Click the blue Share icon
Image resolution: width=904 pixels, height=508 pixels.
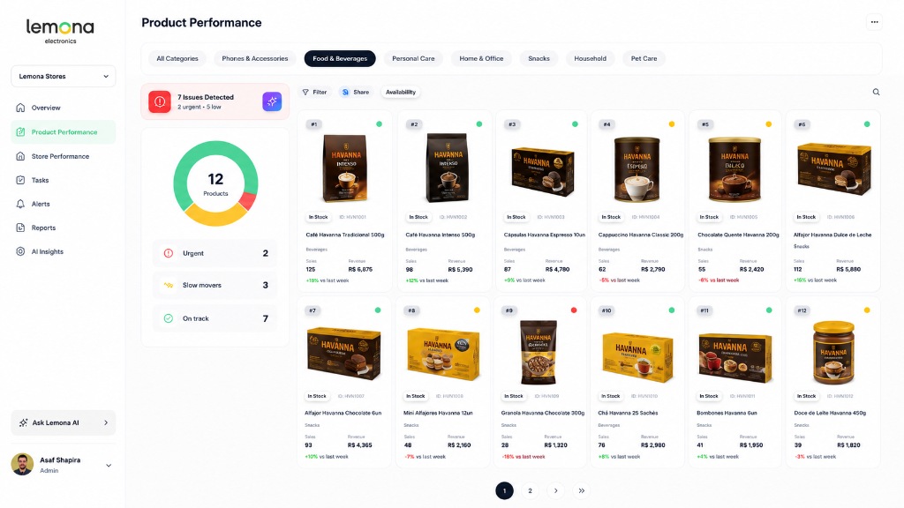[345, 92]
